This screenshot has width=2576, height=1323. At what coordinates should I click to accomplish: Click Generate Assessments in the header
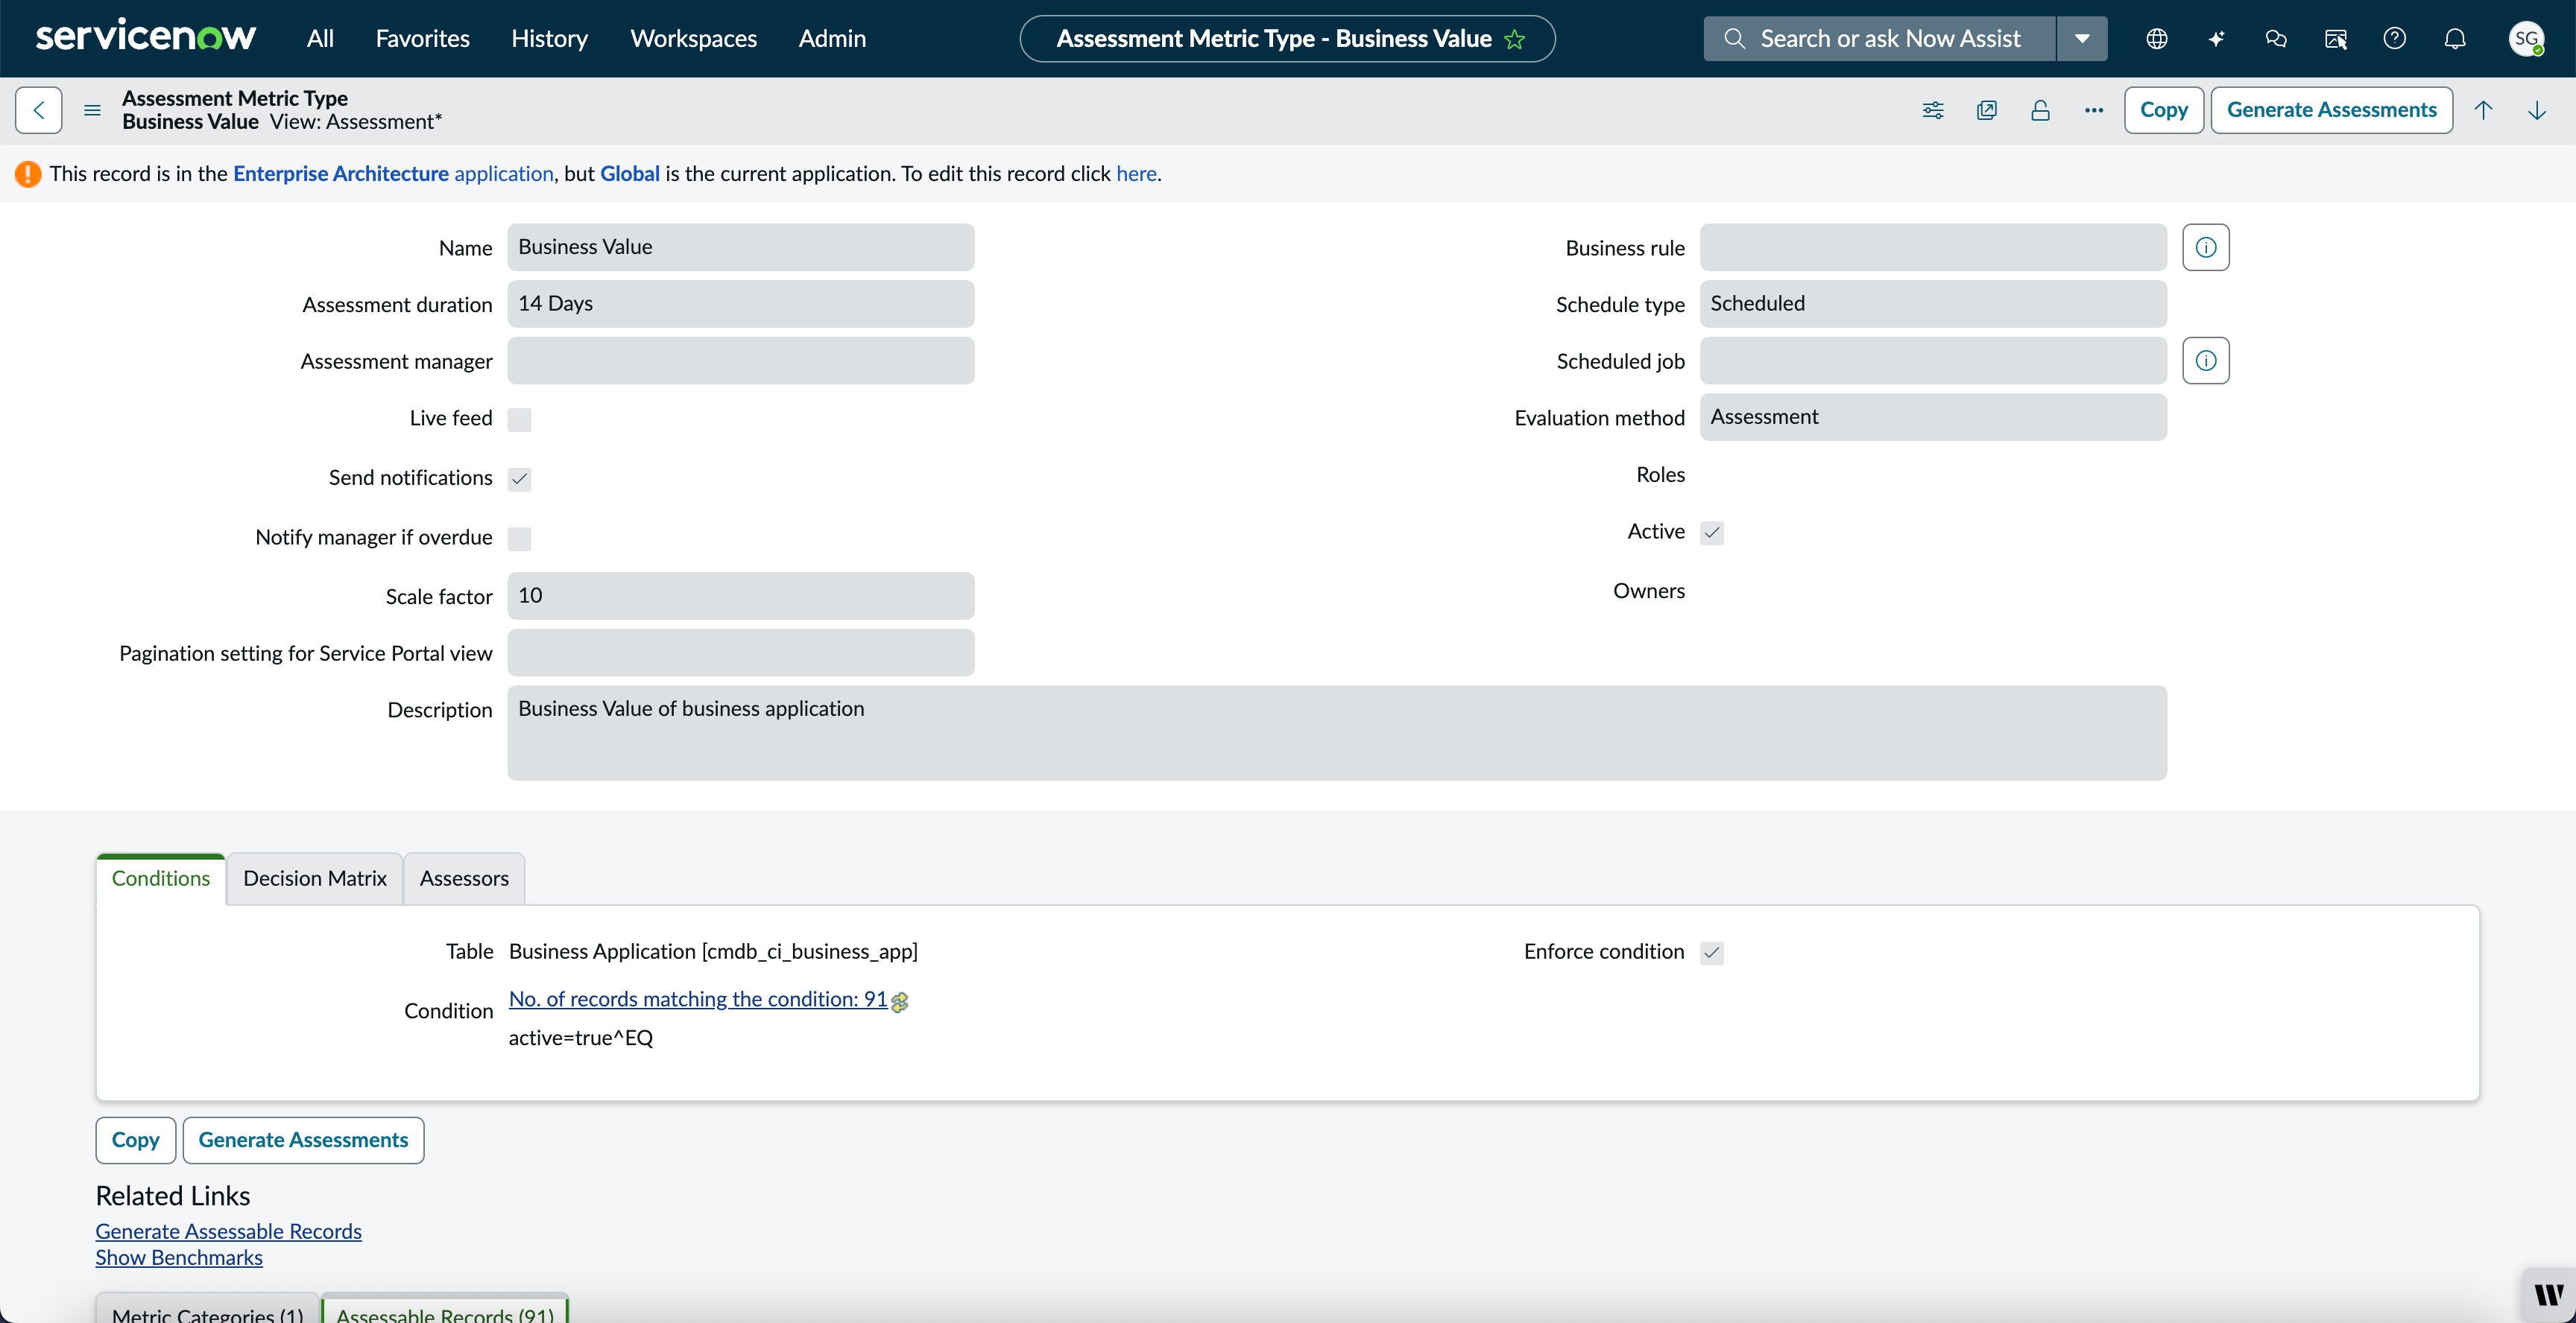(x=2331, y=110)
